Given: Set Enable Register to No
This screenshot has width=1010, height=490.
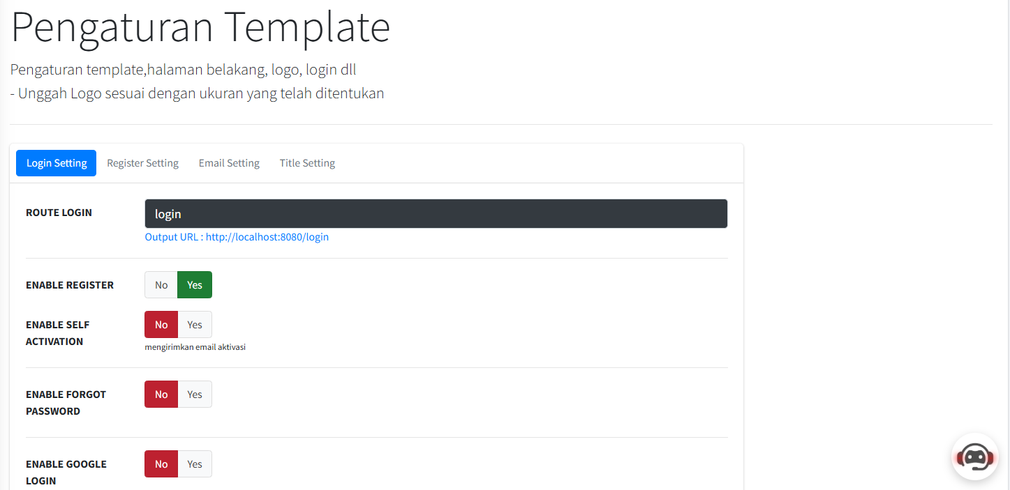Looking at the screenshot, I should pyautogui.click(x=161, y=285).
